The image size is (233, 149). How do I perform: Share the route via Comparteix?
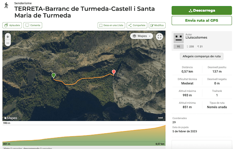pos(137,25)
